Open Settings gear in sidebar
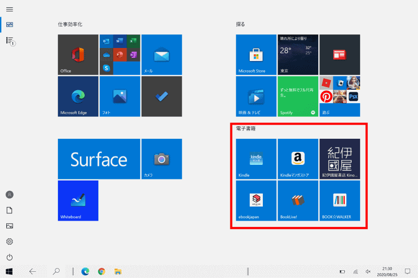 (x=9, y=241)
